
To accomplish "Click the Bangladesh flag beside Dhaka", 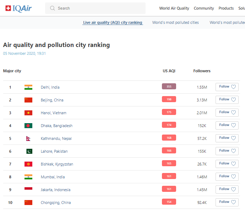I will point(28,126).
